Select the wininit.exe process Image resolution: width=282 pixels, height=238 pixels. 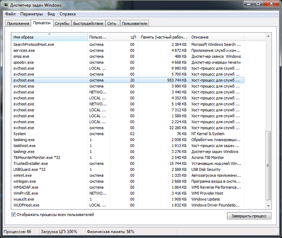click(x=128, y=175)
